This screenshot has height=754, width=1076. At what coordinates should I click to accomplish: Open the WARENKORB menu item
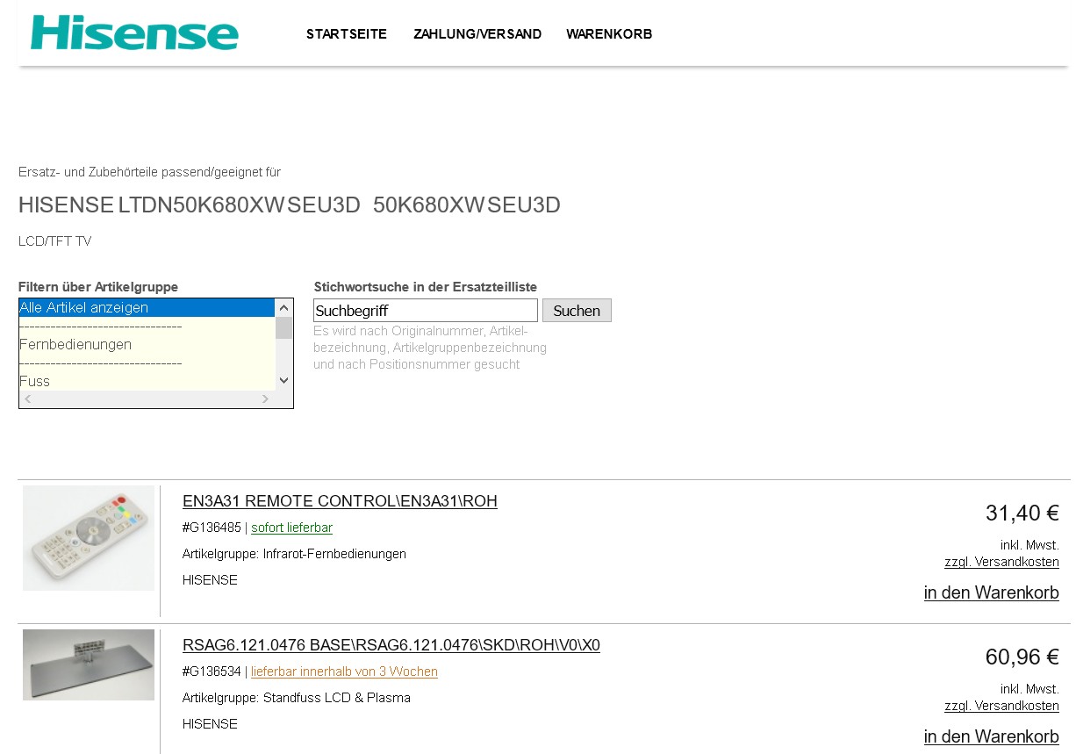pos(609,34)
